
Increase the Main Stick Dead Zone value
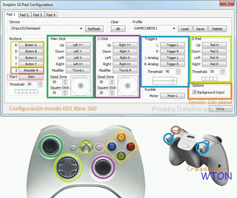pyautogui.click(x=65, y=81)
